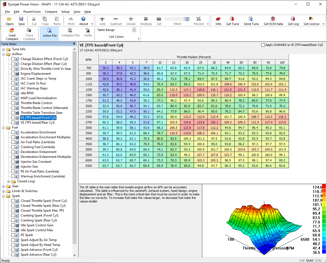Open the PowerVision menu

pos(32,12)
